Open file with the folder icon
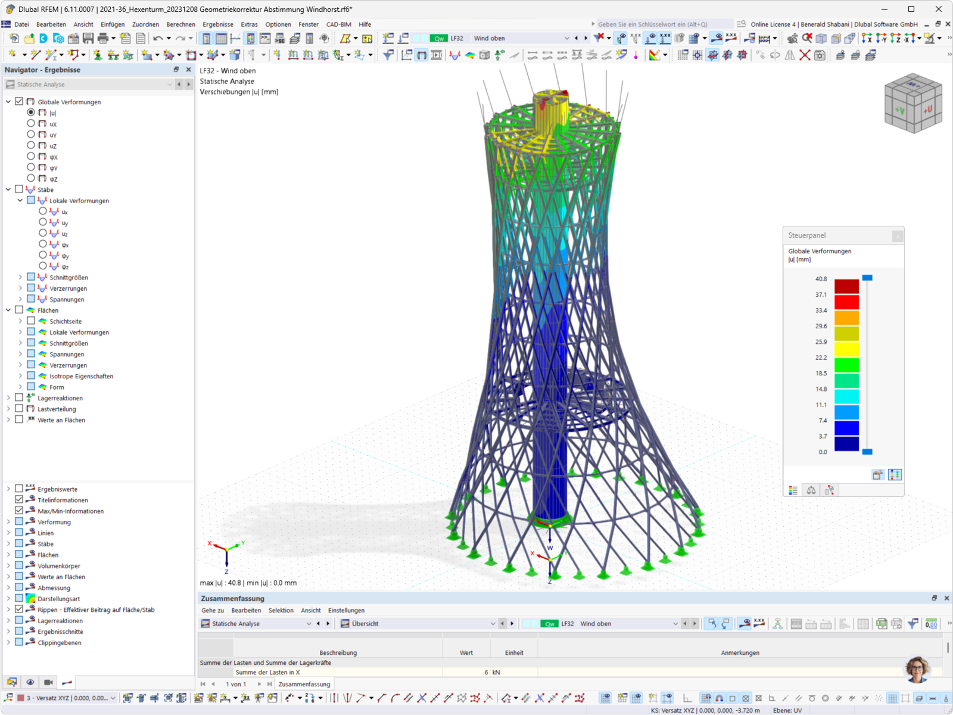Viewport: 953px width, 715px height. pyautogui.click(x=29, y=38)
